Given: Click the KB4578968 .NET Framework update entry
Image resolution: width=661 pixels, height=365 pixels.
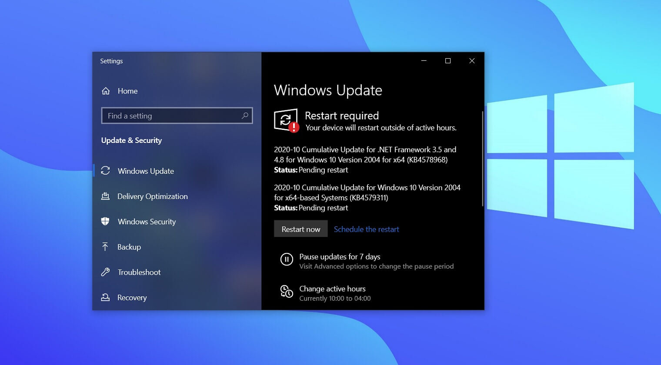Looking at the screenshot, I should pos(365,159).
